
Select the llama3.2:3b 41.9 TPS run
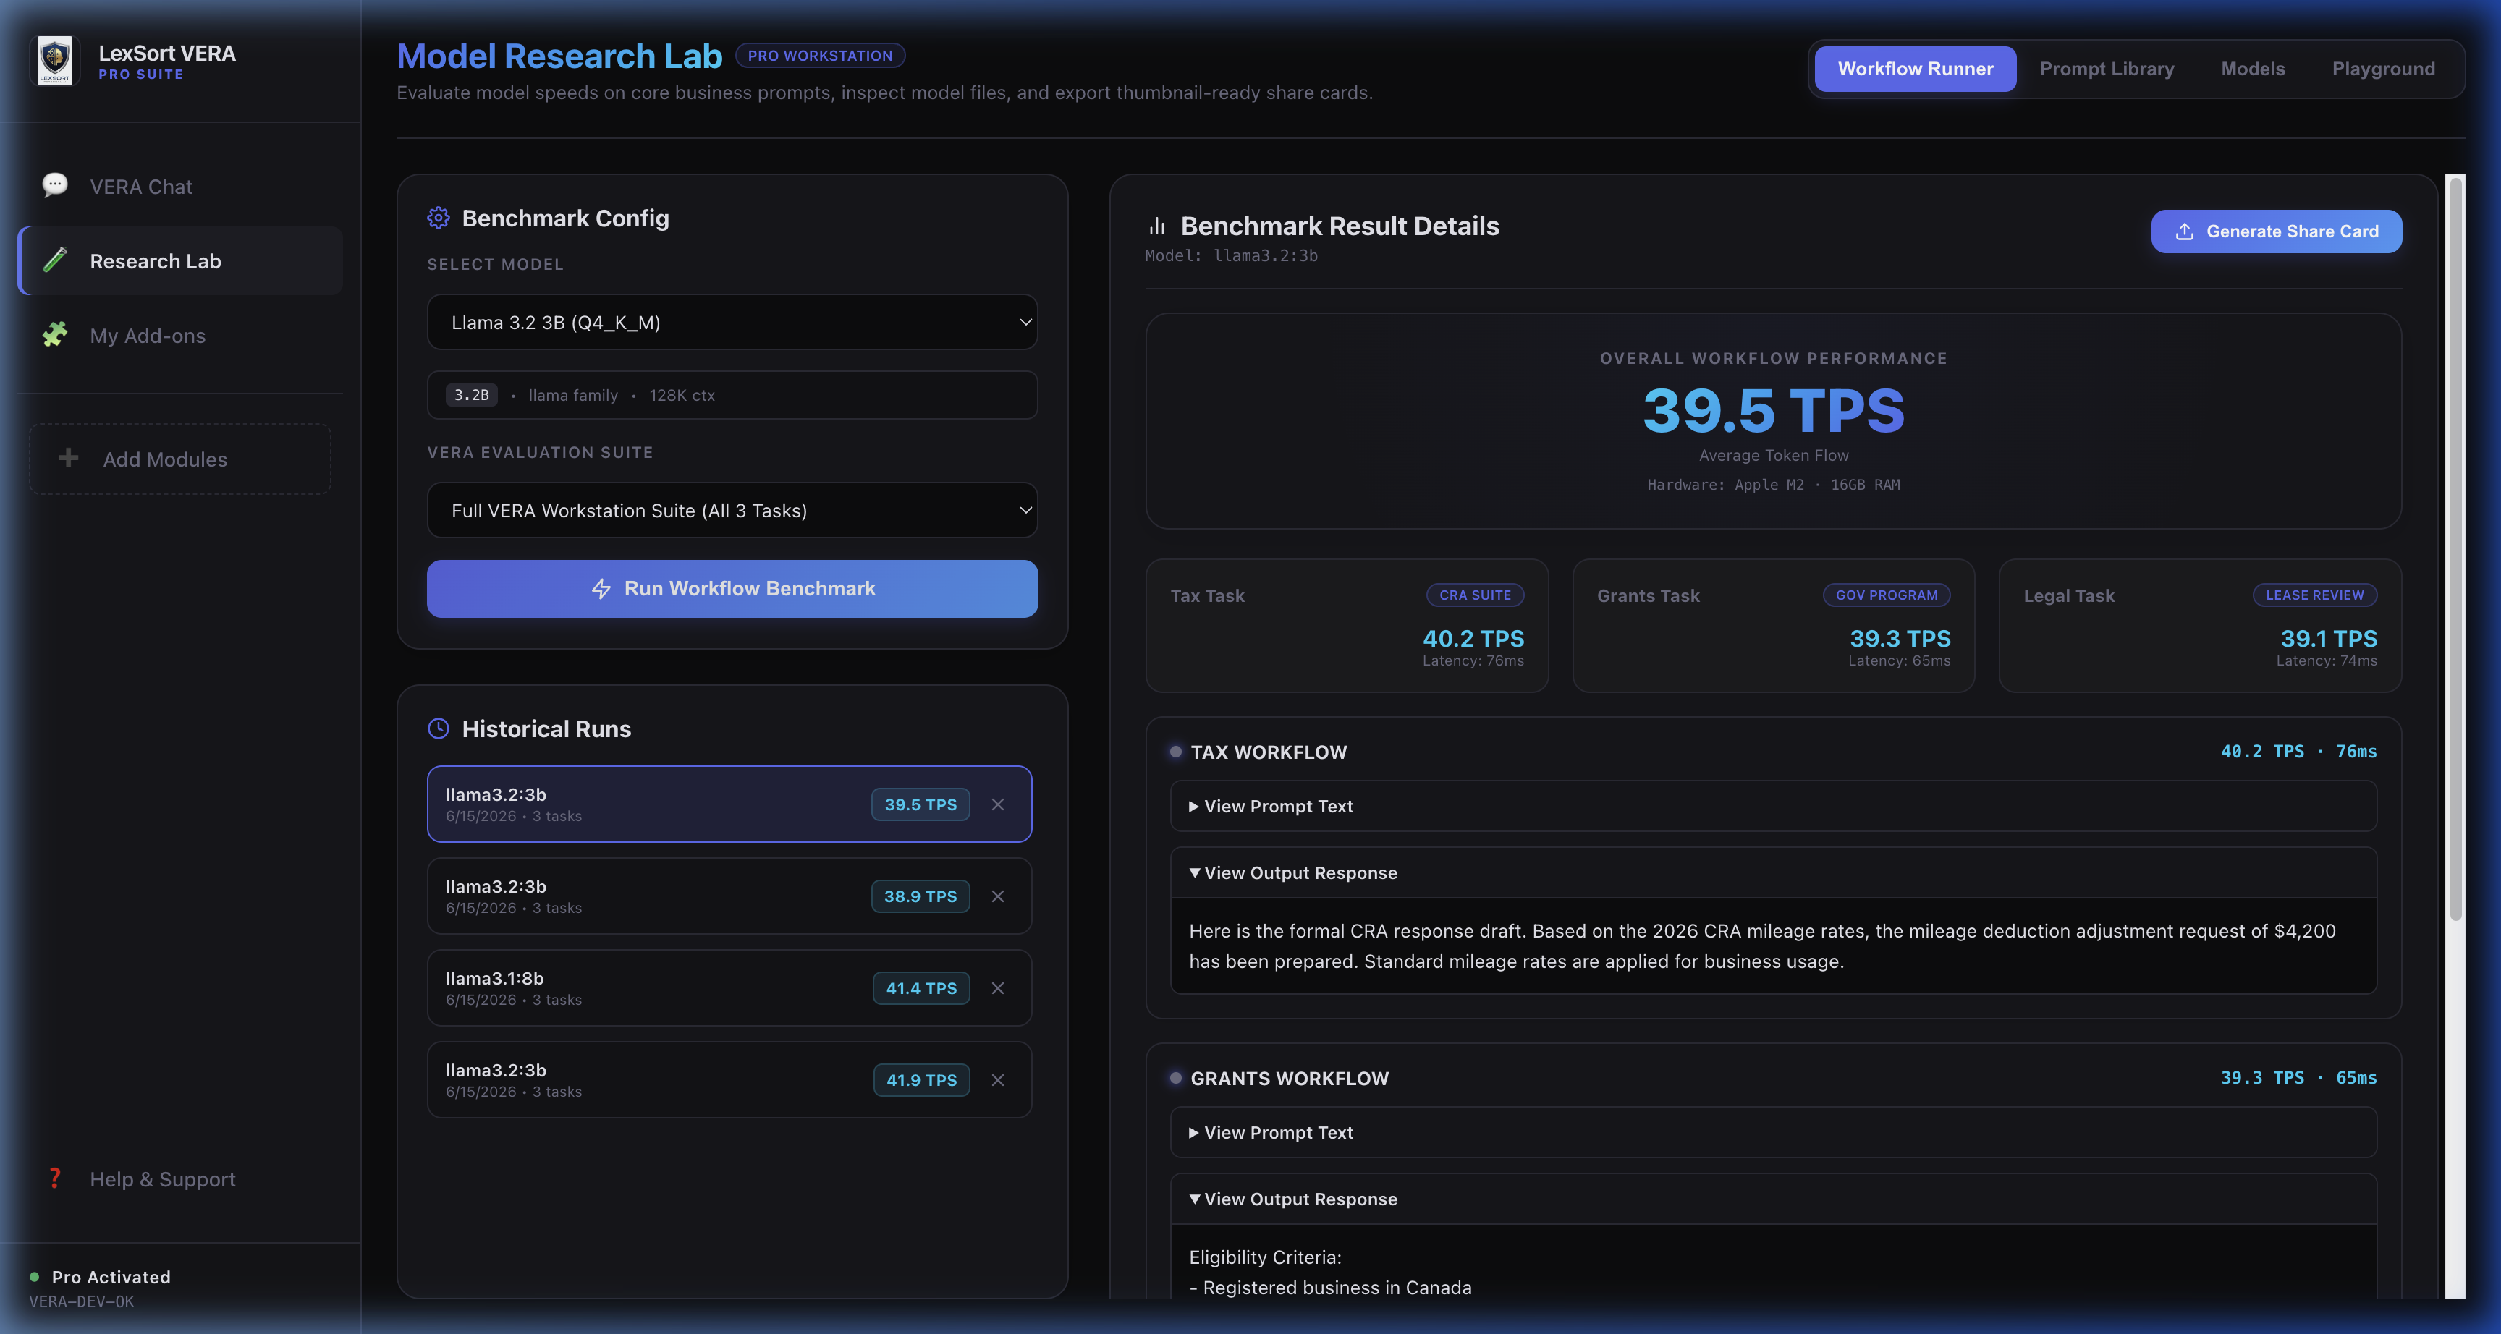(x=728, y=1079)
